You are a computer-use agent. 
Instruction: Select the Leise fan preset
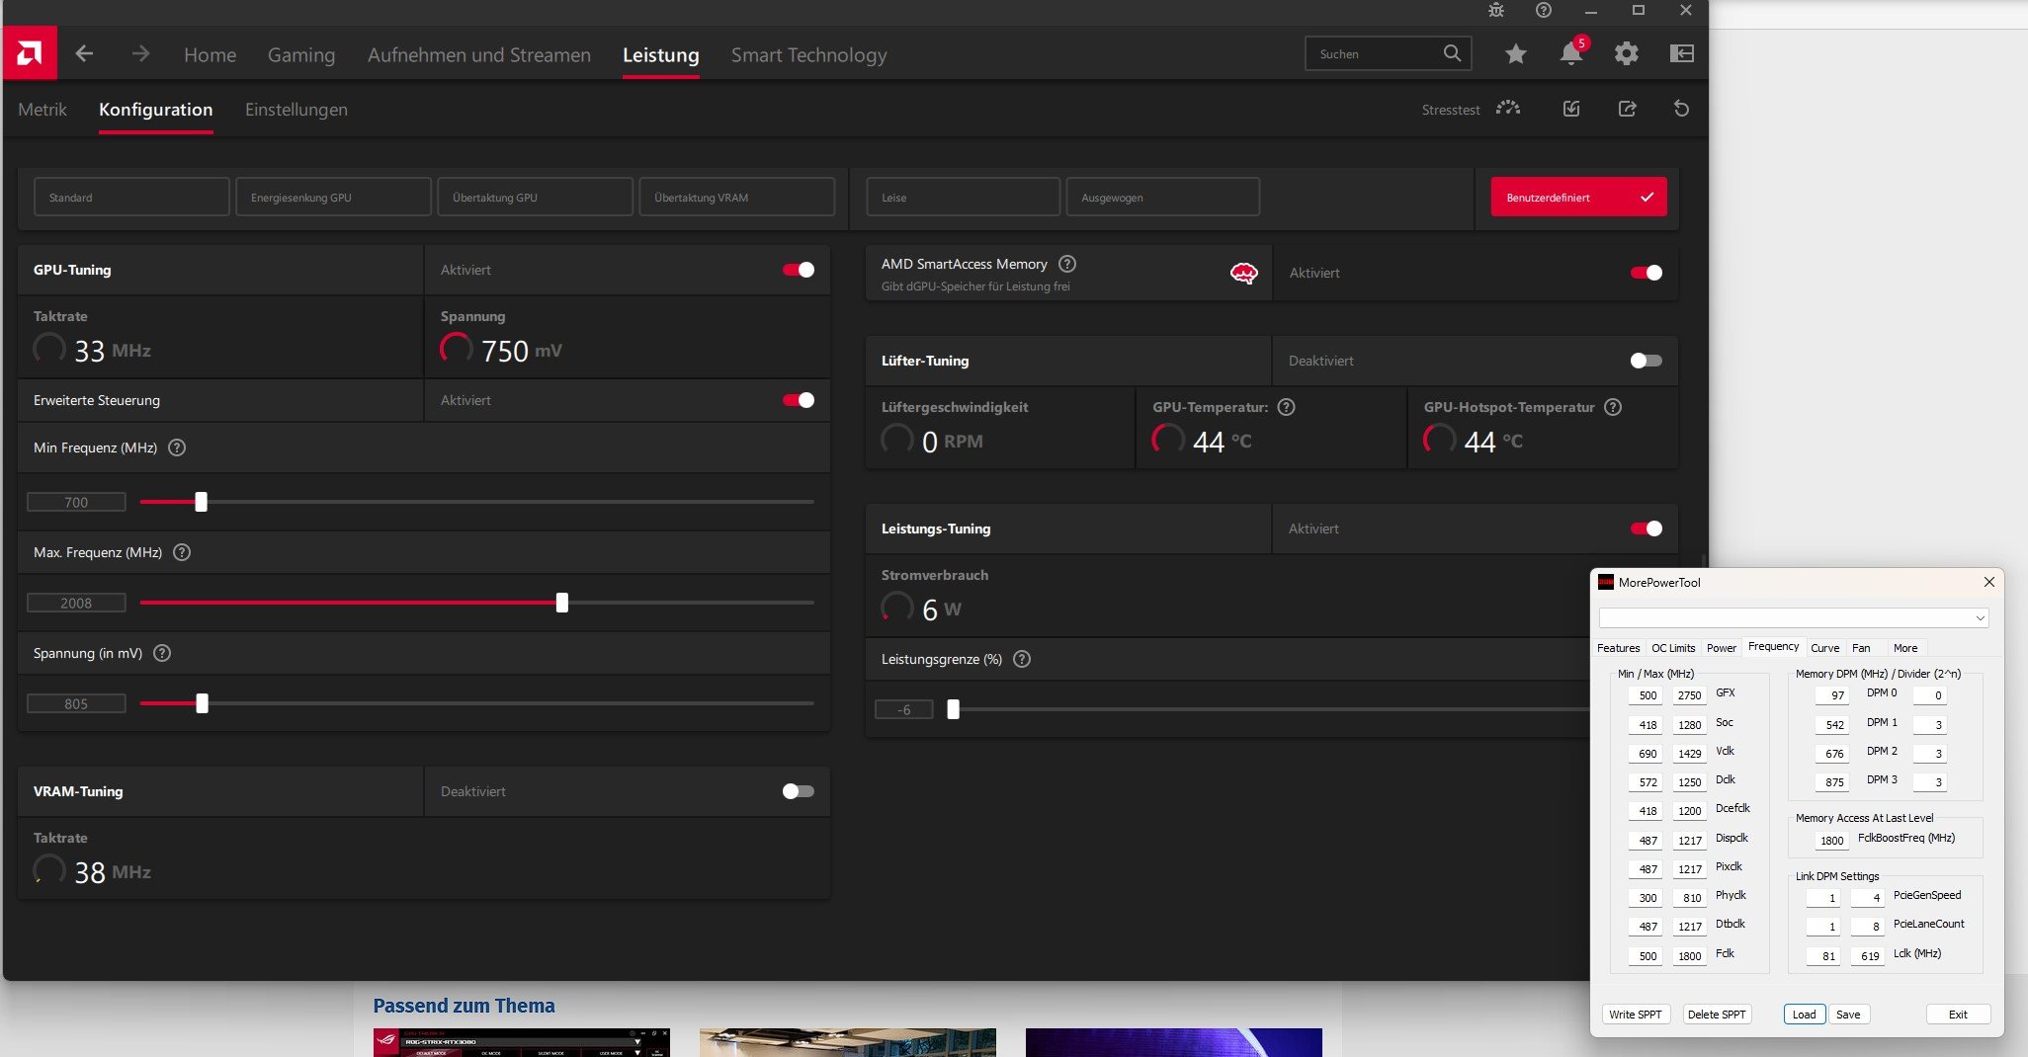tap(963, 198)
